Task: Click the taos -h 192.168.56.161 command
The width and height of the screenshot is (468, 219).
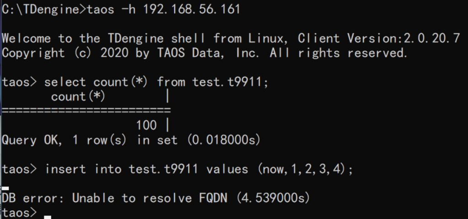Action: point(164,9)
